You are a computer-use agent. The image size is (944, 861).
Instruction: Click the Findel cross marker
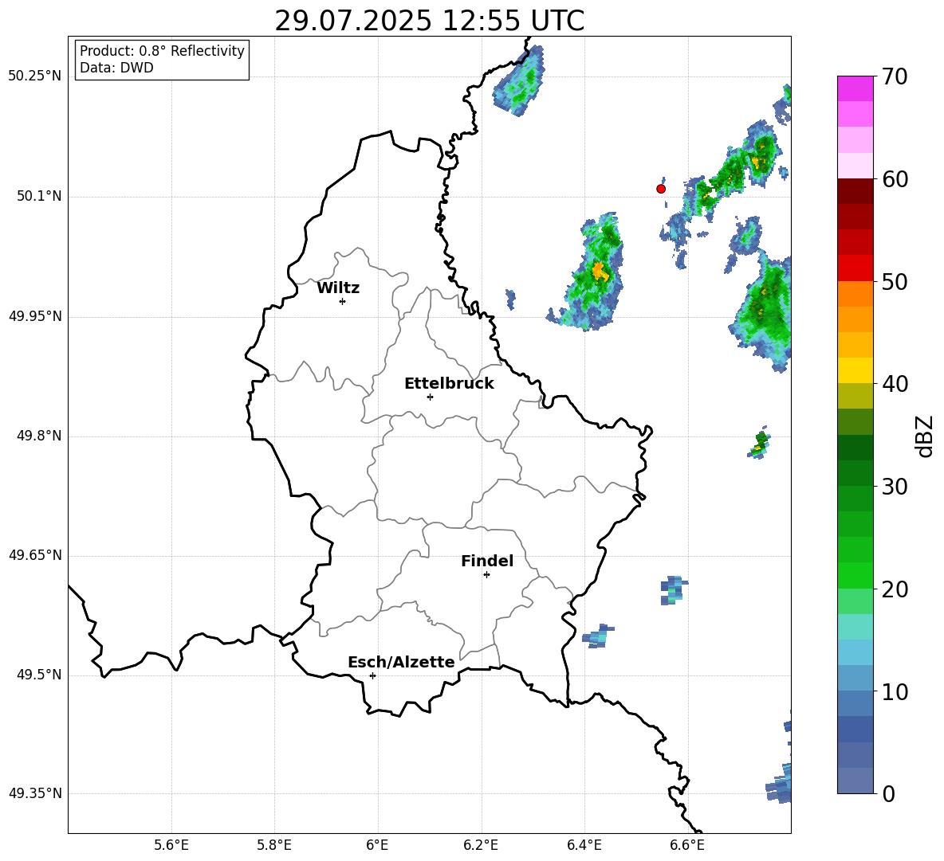tap(486, 575)
